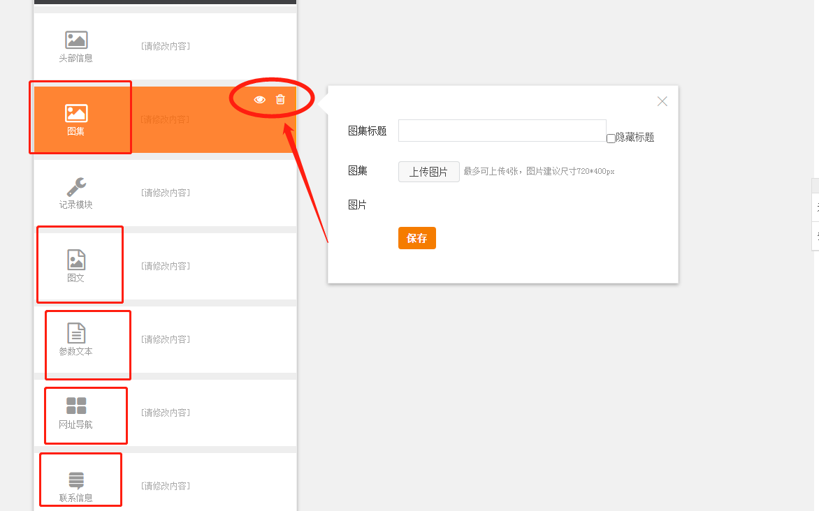
Task: Select the 记录模块 wrench icon
Action: tap(76, 187)
